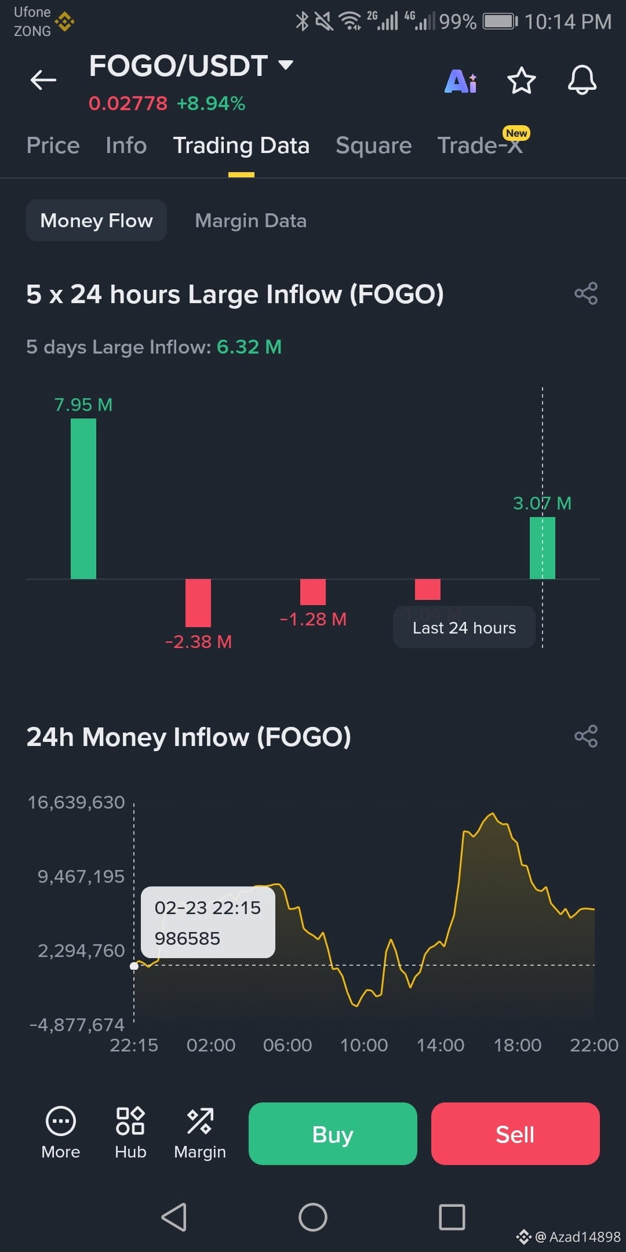Open the Hub icon
The height and width of the screenshot is (1252, 626).
[130, 1133]
